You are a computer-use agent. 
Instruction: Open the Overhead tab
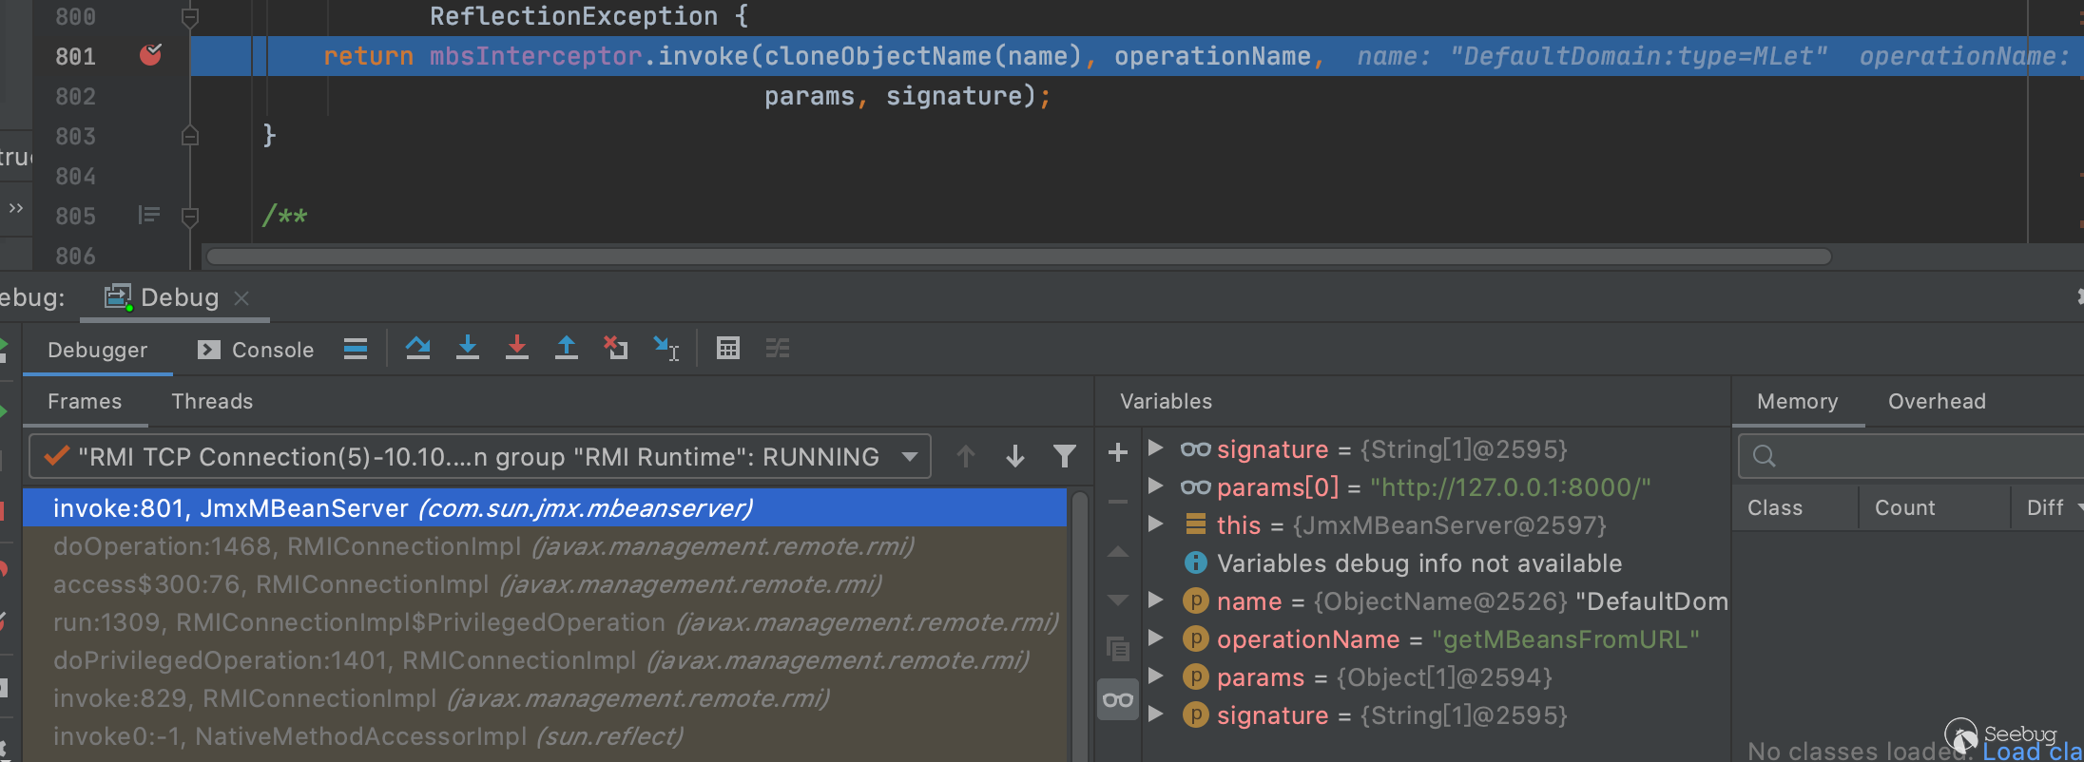[x=1937, y=402]
